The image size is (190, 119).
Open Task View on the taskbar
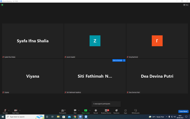[53, 117]
